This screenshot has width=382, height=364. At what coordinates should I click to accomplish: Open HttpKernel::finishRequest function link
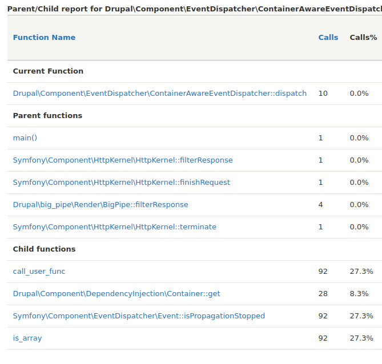(121, 183)
